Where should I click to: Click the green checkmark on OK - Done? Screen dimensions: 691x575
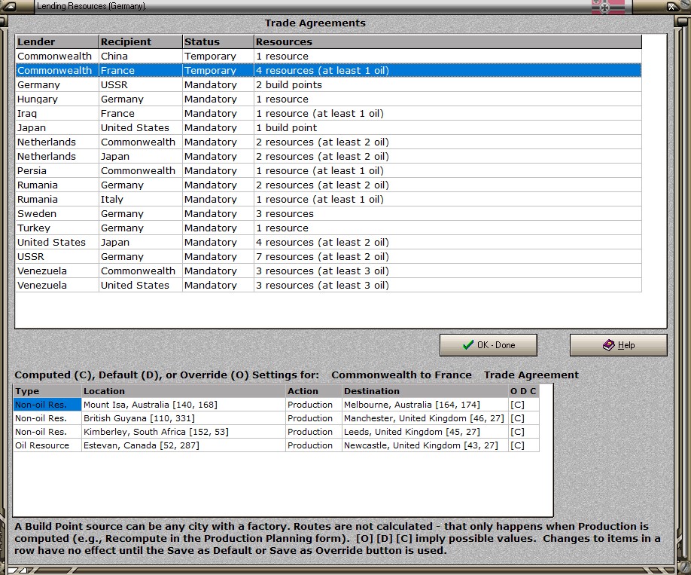coord(468,345)
